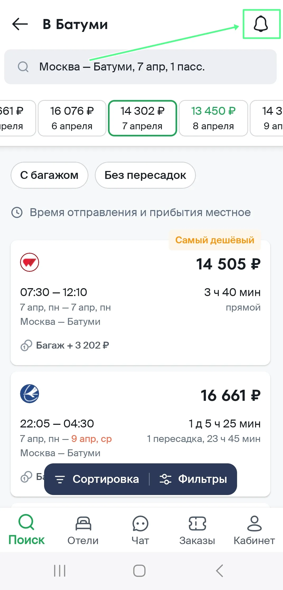Toggle the "С багажом" filter chip
Screen dimensions: 283x590
point(49,175)
